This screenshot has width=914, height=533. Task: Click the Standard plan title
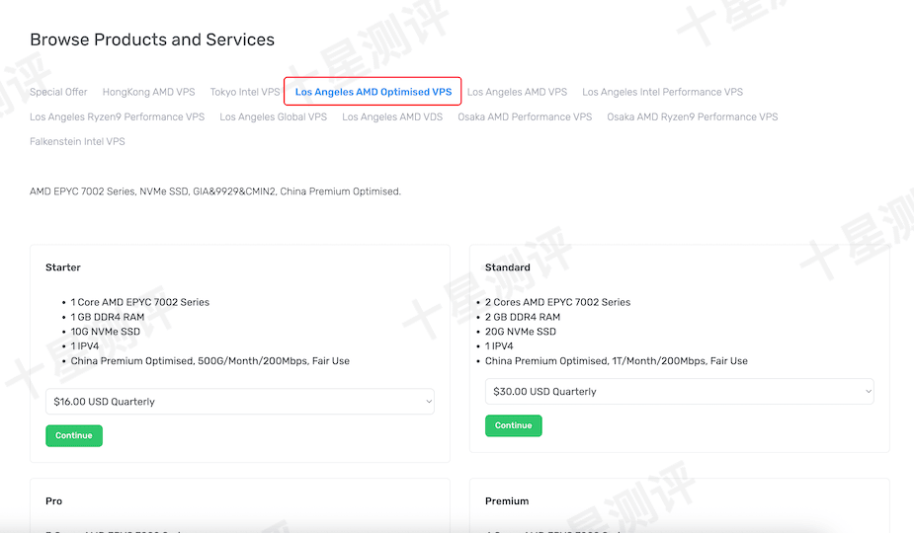pyautogui.click(x=507, y=267)
